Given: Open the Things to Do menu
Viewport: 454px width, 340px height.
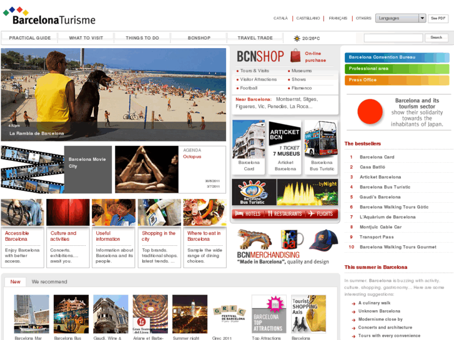Looking at the screenshot, I should coord(142,38).
